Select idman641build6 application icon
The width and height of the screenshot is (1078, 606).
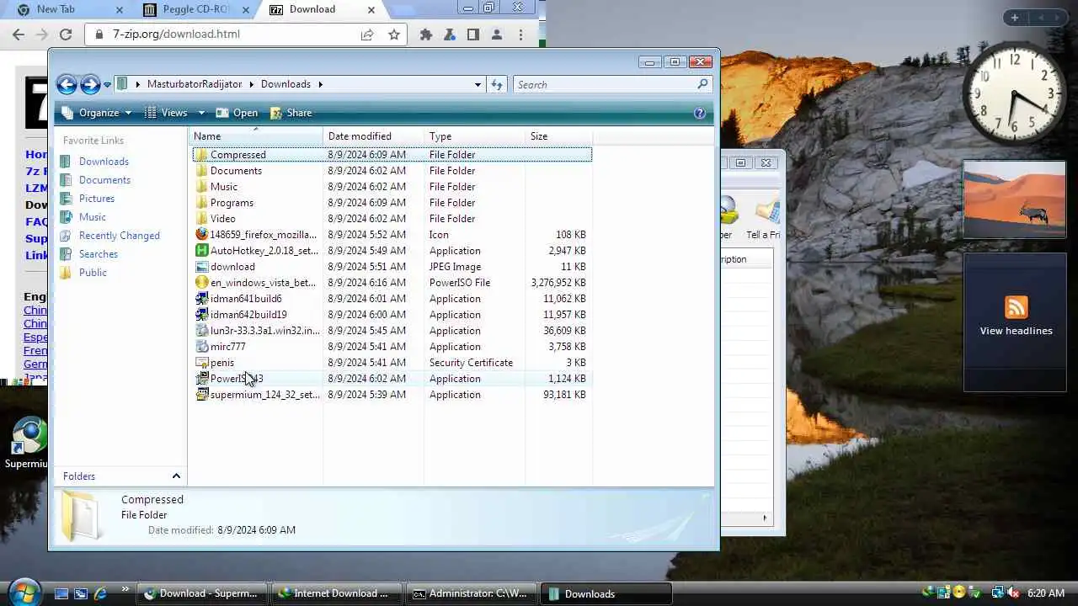tap(201, 299)
